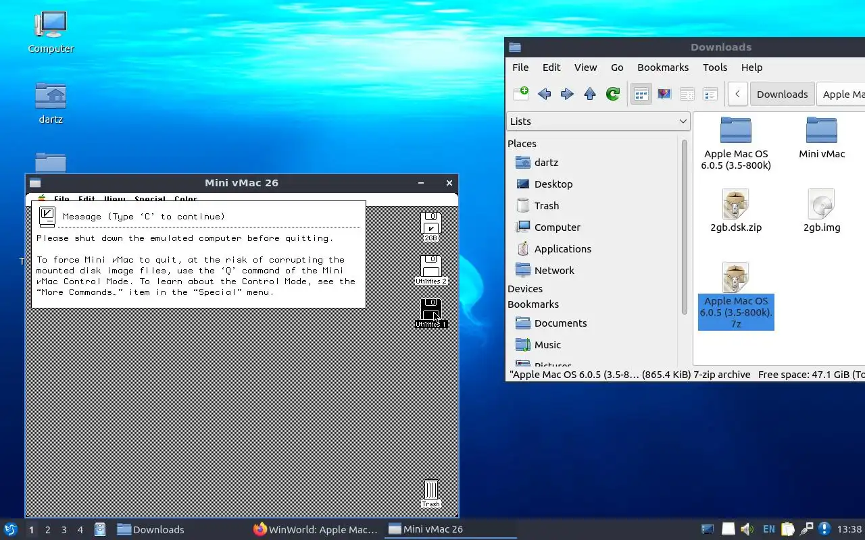Select Apple Mac OS 6.0.5 folder
Image resolution: width=865 pixels, height=540 pixels.
pos(736,143)
